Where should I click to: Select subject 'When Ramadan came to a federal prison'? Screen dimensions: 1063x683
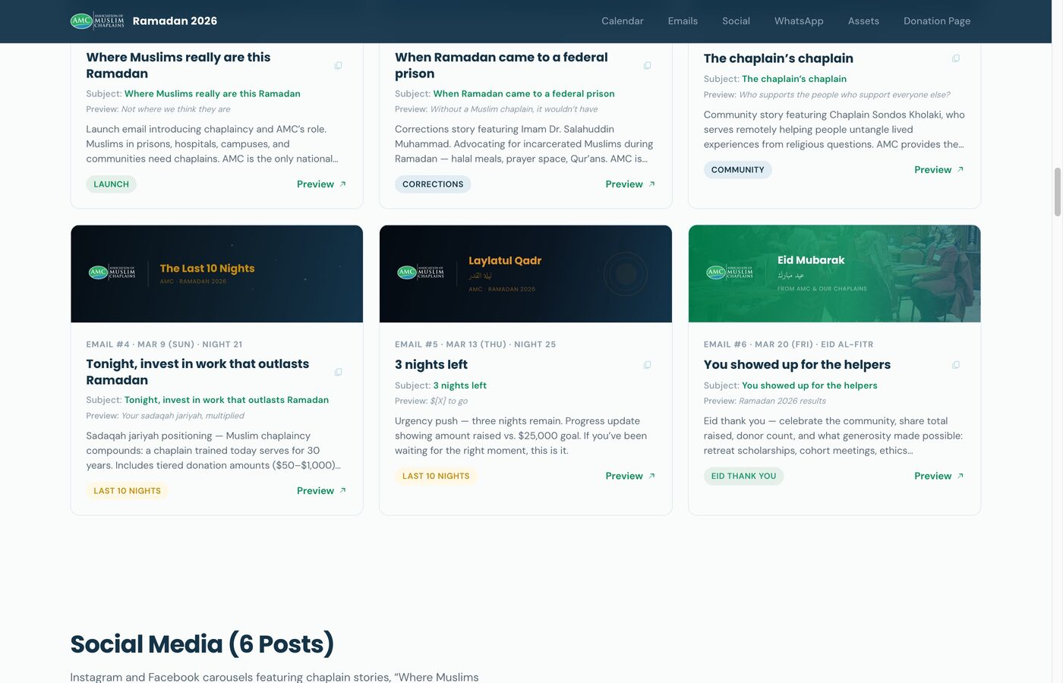(524, 94)
